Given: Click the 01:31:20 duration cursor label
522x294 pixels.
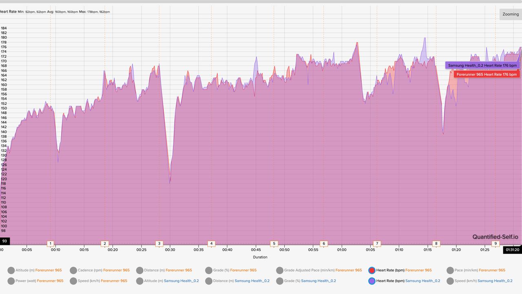Looking at the screenshot, I should coord(513,250).
